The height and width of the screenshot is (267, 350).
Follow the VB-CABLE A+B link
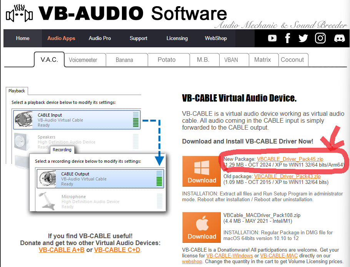tap(62, 250)
